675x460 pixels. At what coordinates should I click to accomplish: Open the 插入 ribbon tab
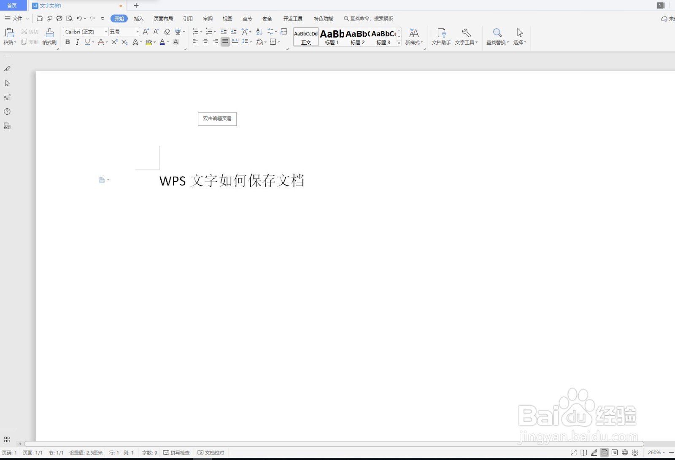(x=139, y=19)
